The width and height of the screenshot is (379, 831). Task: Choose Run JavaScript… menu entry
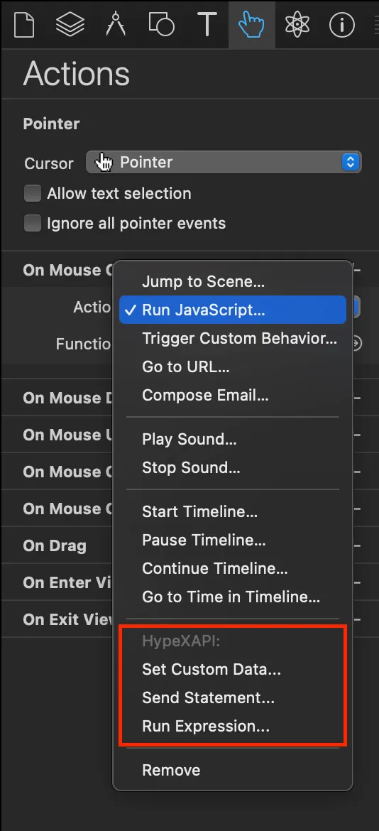pyautogui.click(x=233, y=310)
